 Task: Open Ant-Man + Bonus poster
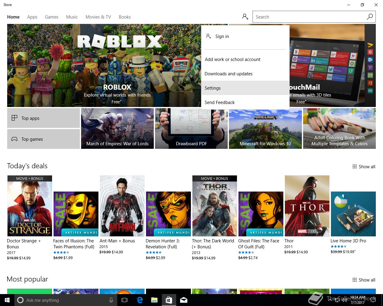[x=122, y=206]
